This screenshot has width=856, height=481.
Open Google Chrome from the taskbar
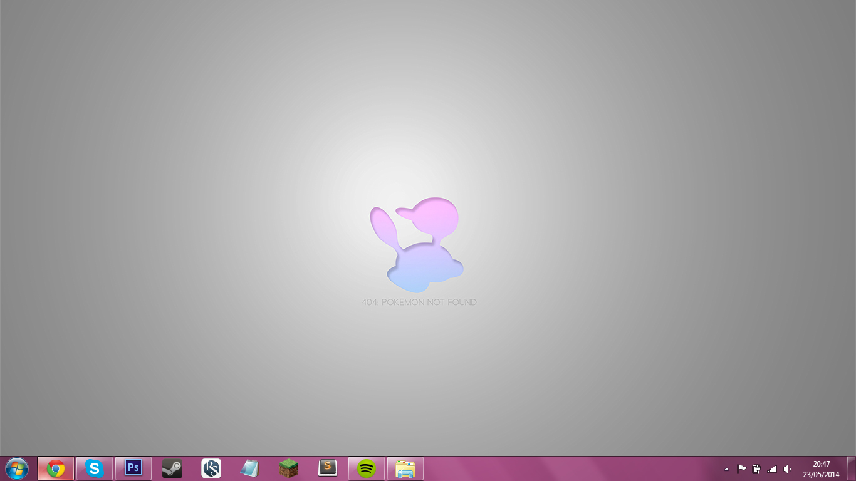[56, 468]
